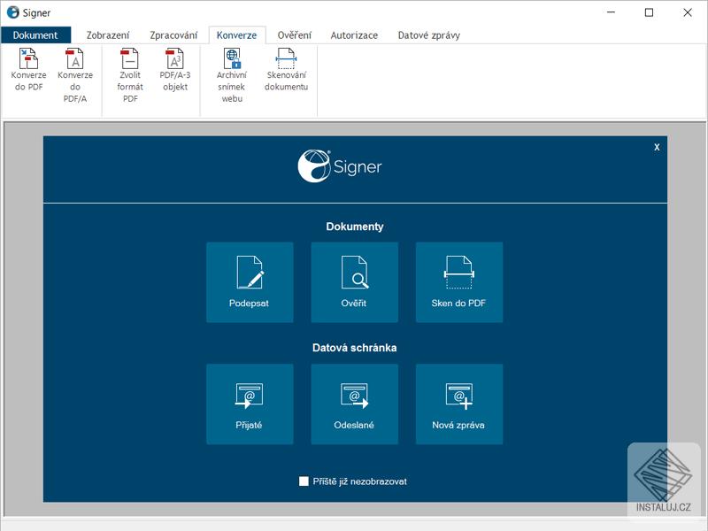Minimize the Signer window
The height and width of the screenshot is (531, 708).
611,12
